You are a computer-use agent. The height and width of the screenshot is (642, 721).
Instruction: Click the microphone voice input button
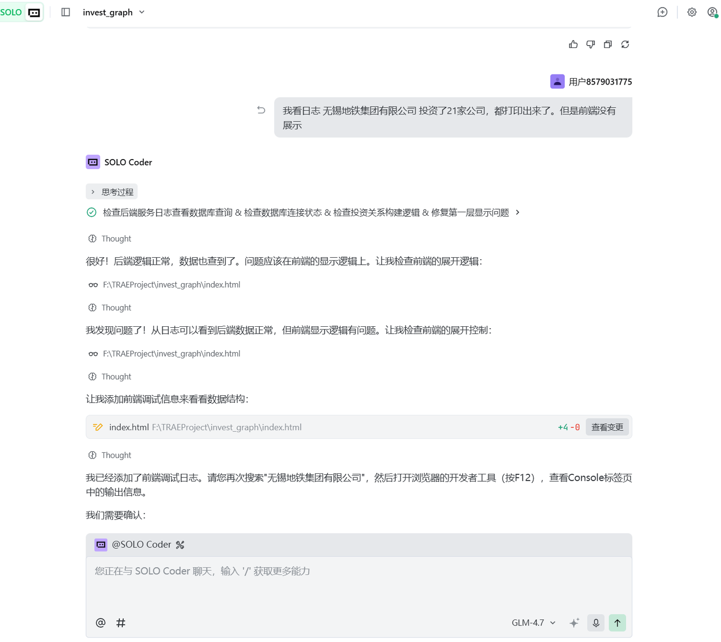(x=596, y=623)
